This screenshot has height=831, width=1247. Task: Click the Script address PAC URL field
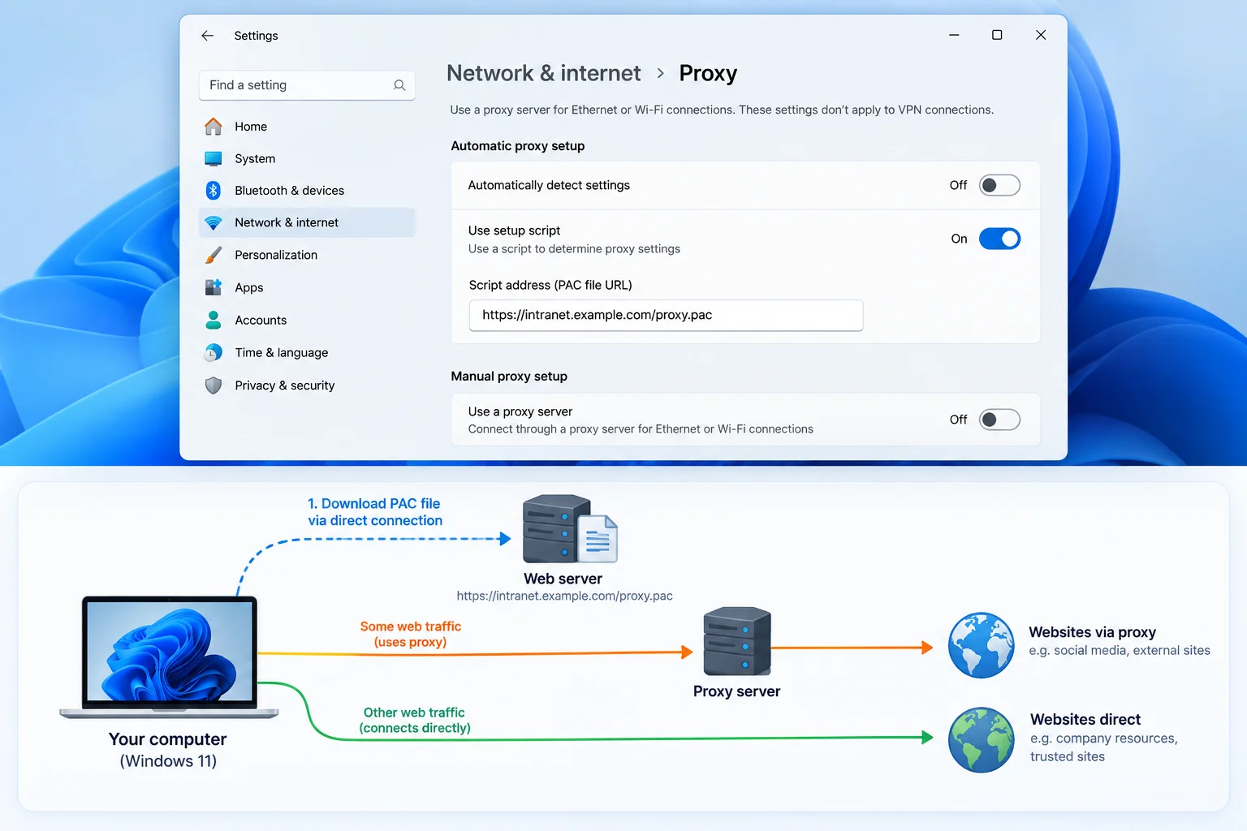point(666,315)
